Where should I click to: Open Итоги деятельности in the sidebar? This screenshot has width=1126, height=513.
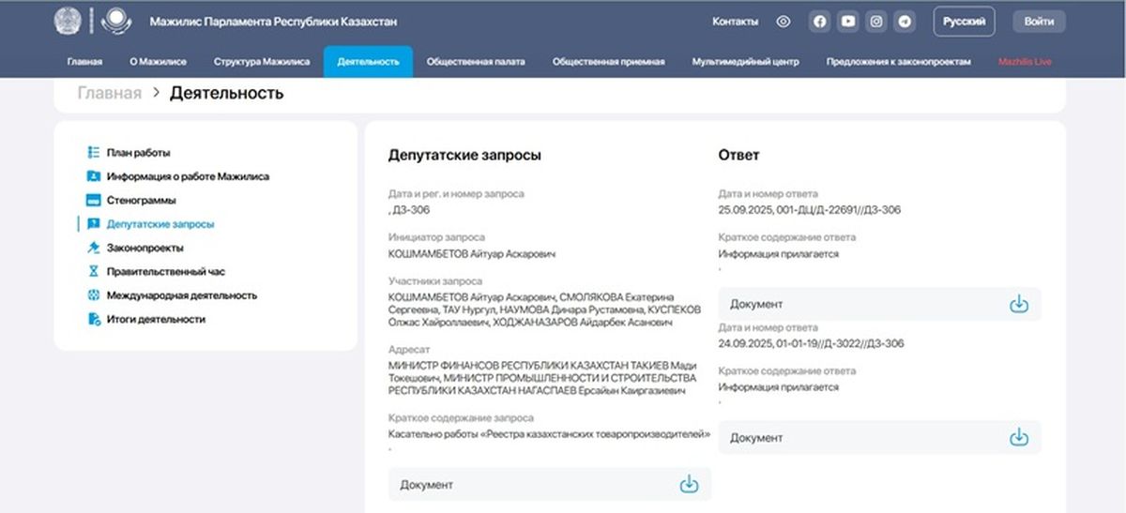pyautogui.click(x=156, y=319)
